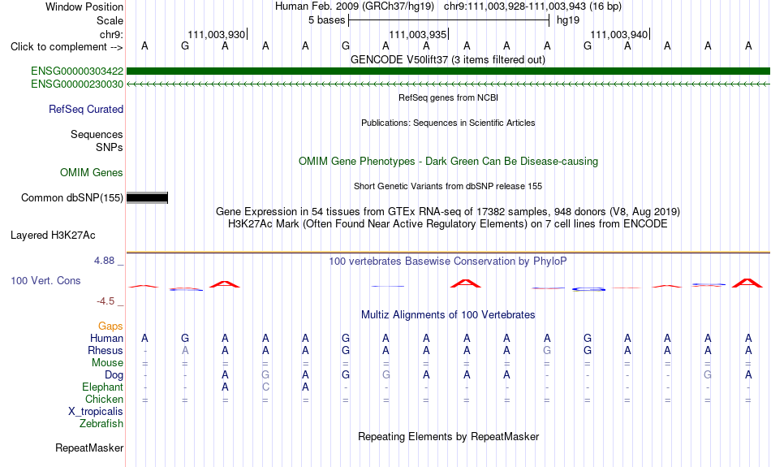The height and width of the screenshot is (467, 771).
Task: Click the Click to complement label
Action: pos(67,47)
